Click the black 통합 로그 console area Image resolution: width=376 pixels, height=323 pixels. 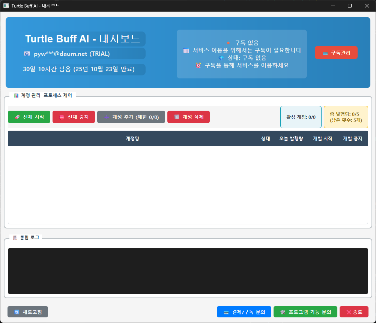(x=188, y=271)
